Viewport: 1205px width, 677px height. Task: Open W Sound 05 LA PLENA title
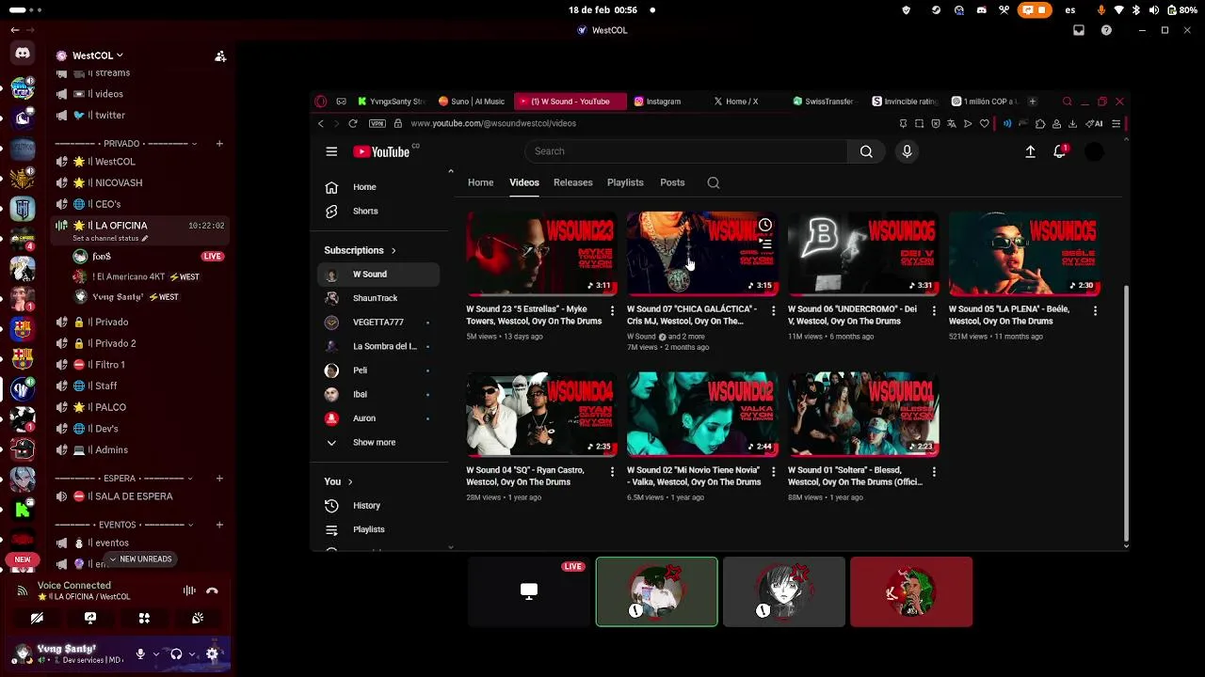click(x=1009, y=315)
